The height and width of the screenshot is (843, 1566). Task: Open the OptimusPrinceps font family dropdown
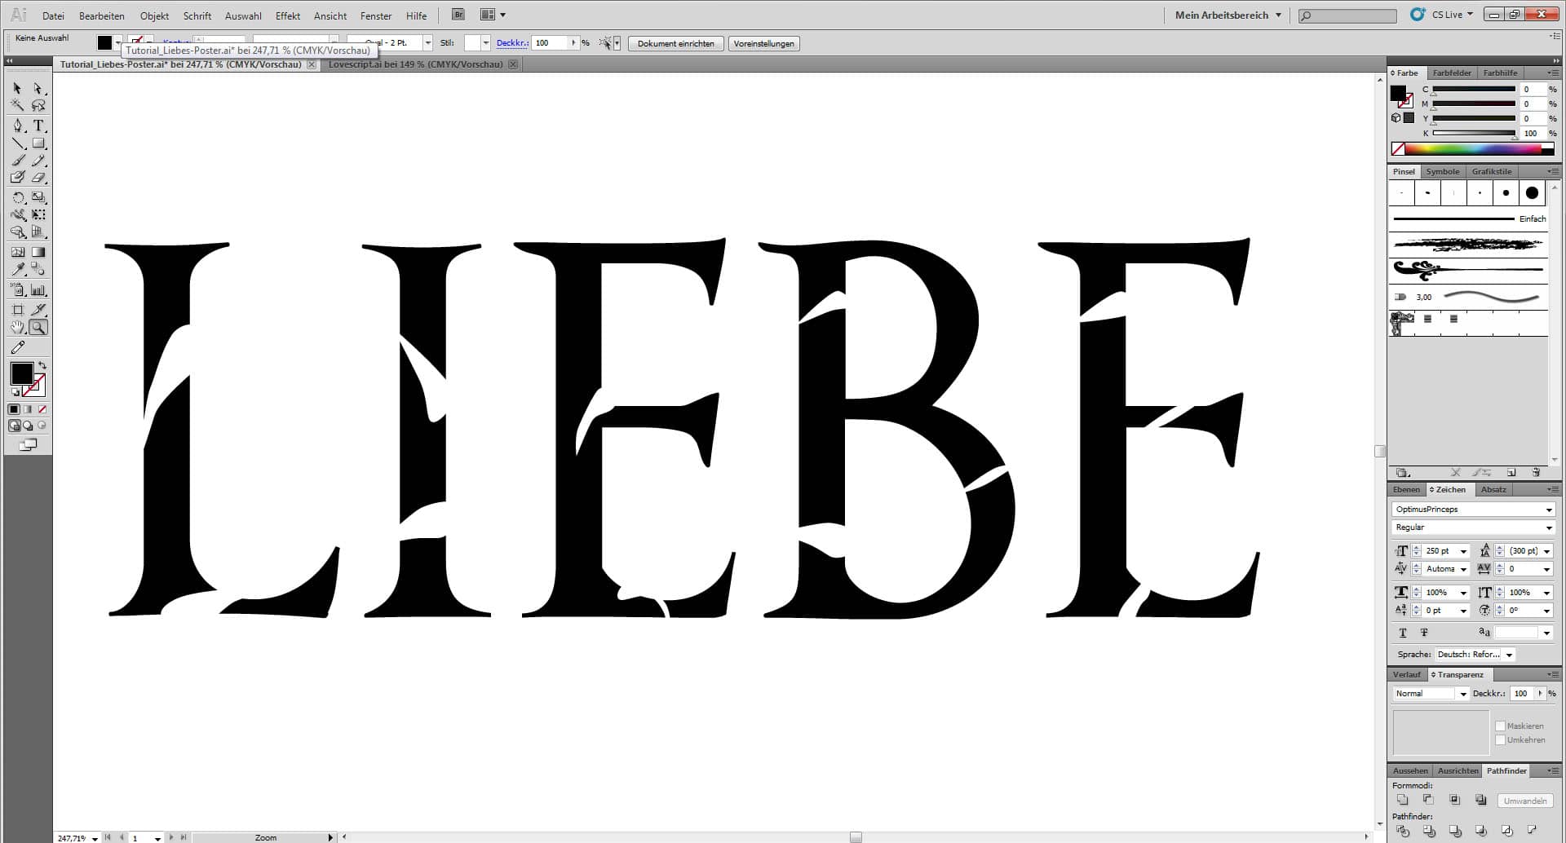click(1549, 509)
